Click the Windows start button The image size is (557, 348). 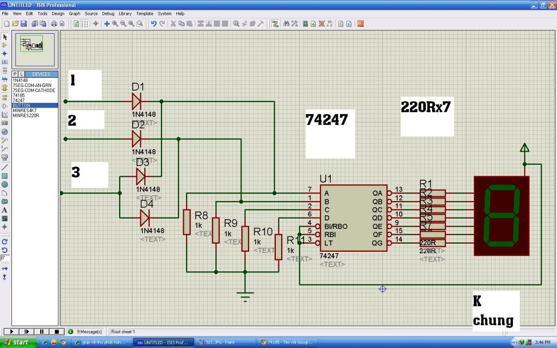18,343
